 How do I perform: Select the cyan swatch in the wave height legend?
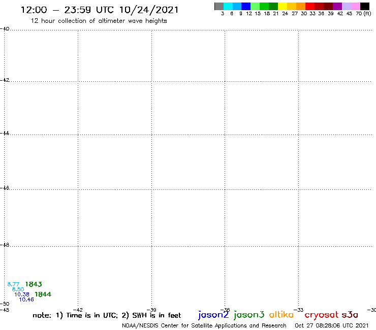pyautogui.click(x=228, y=6)
